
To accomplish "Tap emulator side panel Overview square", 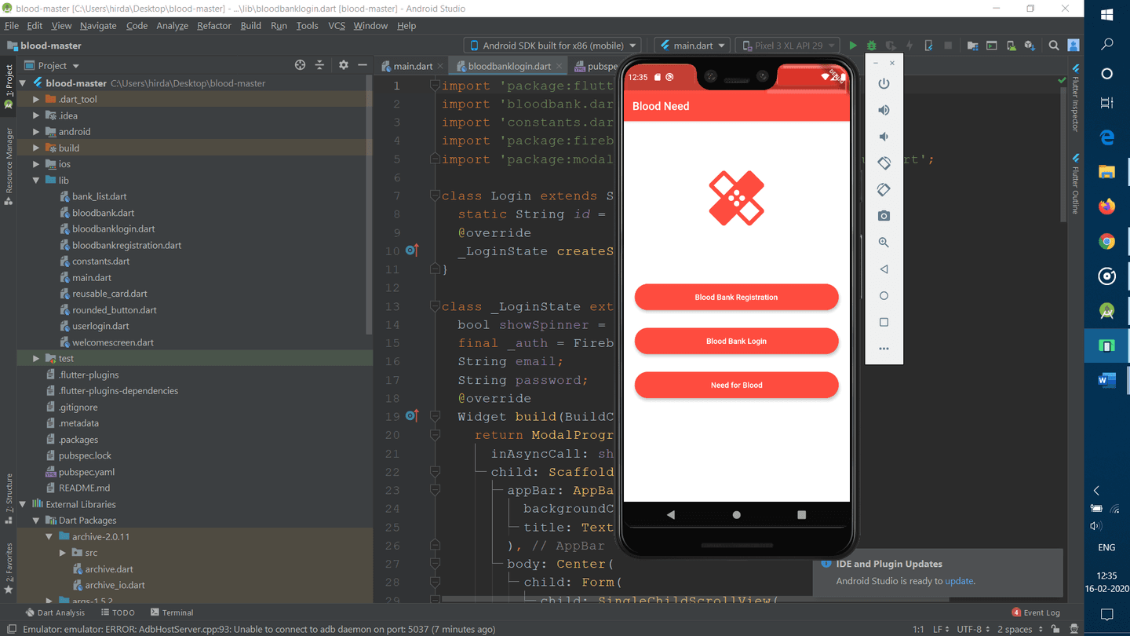I will [884, 322].
